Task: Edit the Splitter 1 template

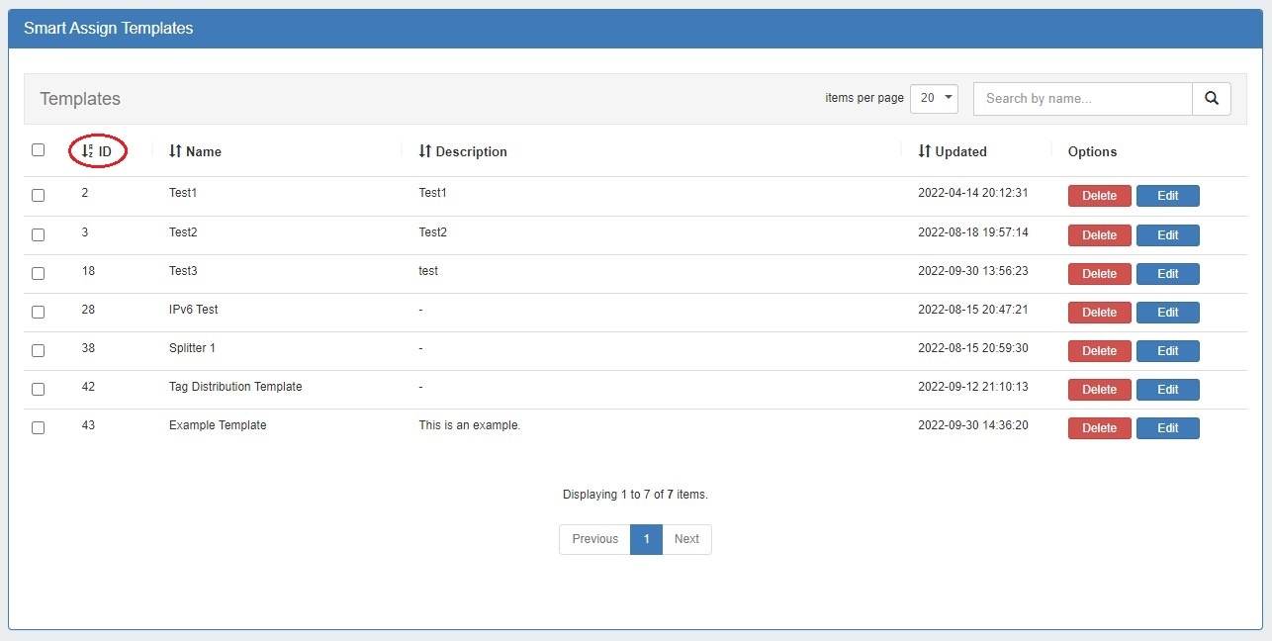Action: point(1167,351)
